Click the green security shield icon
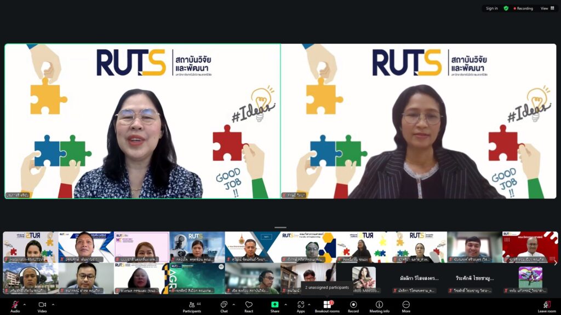The width and height of the screenshot is (561, 315). click(506, 8)
